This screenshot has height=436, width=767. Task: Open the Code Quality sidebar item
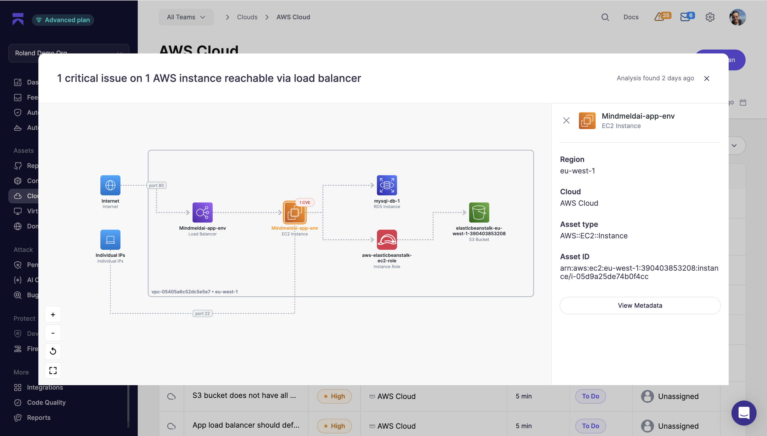pyautogui.click(x=40, y=402)
